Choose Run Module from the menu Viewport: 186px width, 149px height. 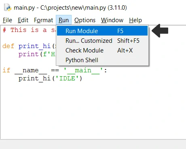(x=102, y=31)
